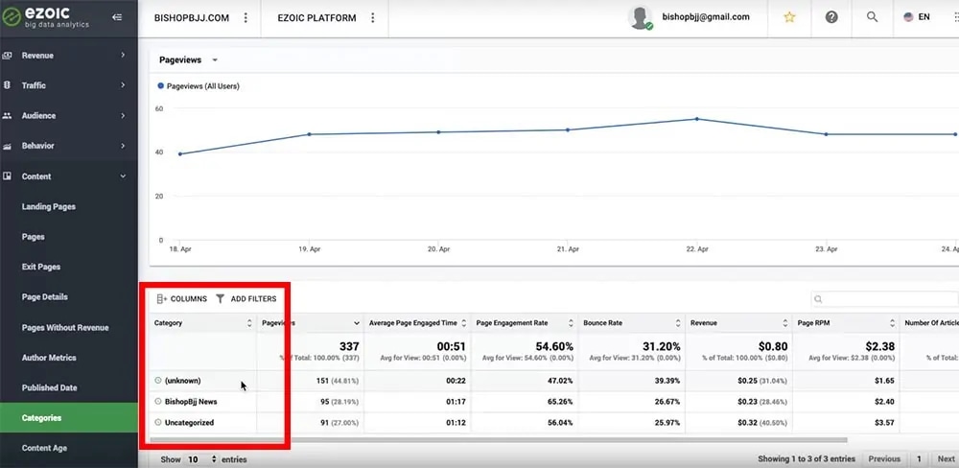Sort by Average Page Engaged Time arrows
The width and height of the screenshot is (959, 468).
(463, 323)
